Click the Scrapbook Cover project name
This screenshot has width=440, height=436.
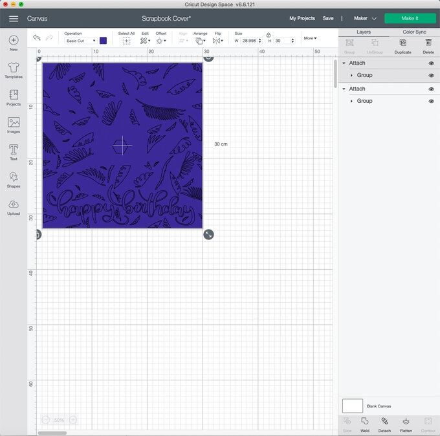(x=166, y=19)
